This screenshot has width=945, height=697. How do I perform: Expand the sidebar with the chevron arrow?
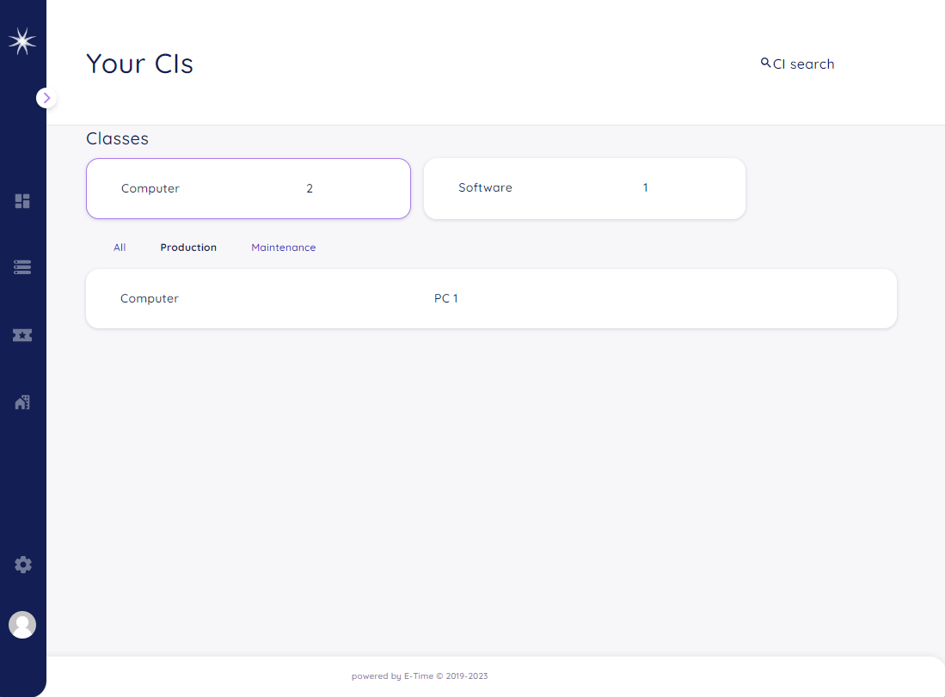46,98
